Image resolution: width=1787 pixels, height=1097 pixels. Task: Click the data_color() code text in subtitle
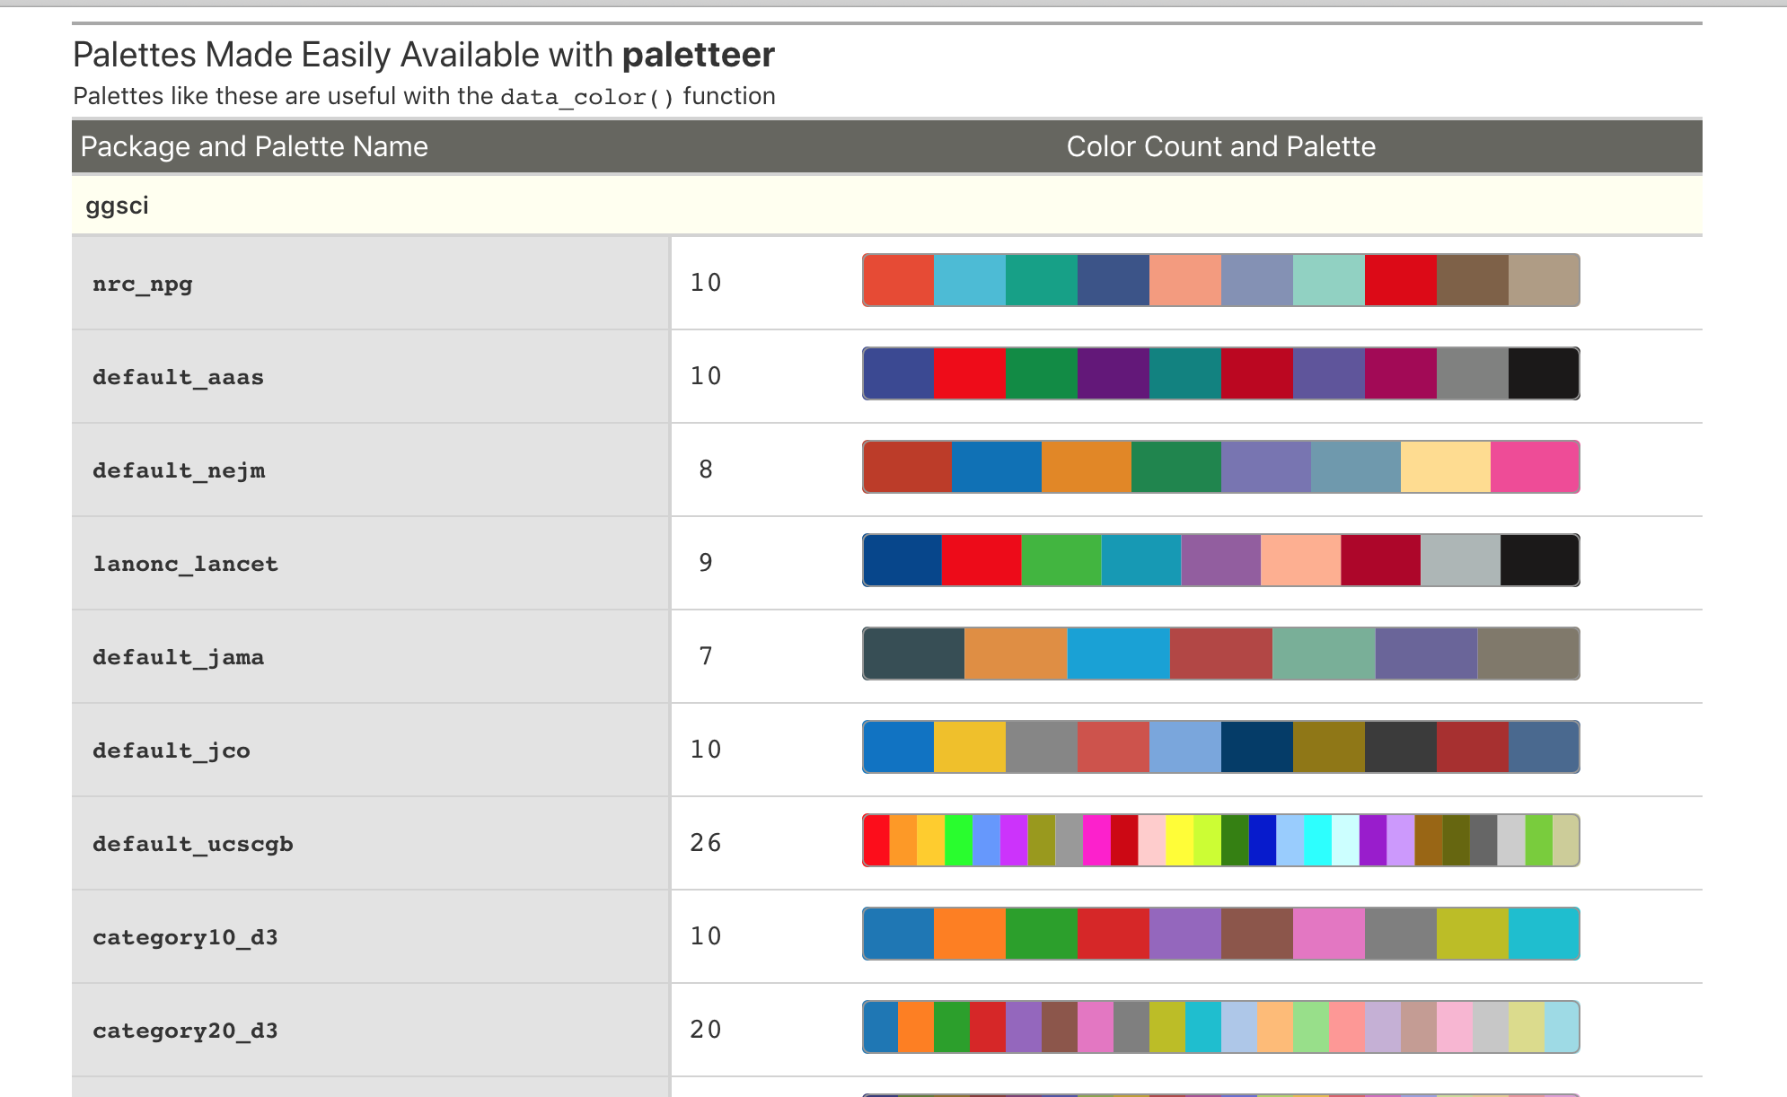[x=586, y=97]
